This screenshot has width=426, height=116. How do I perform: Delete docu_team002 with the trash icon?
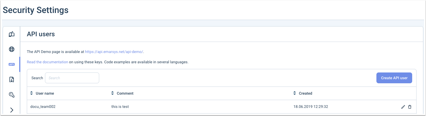click(410, 107)
